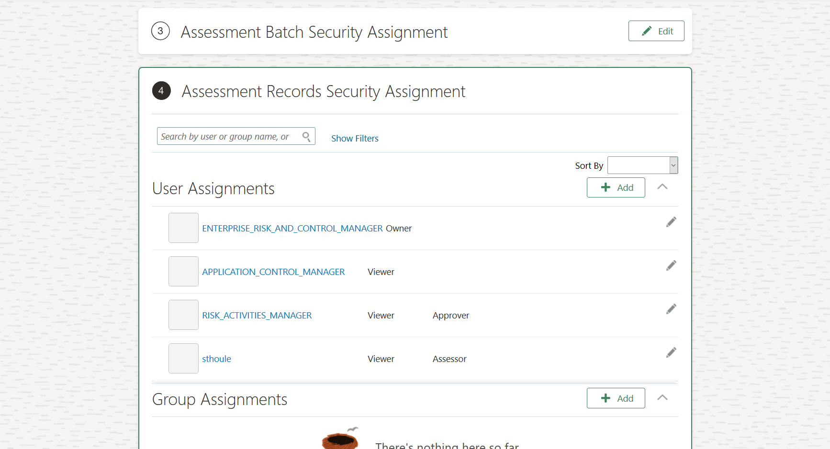The image size is (830, 449).
Task: Collapse the Group Assignments section
Action: [x=662, y=398]
